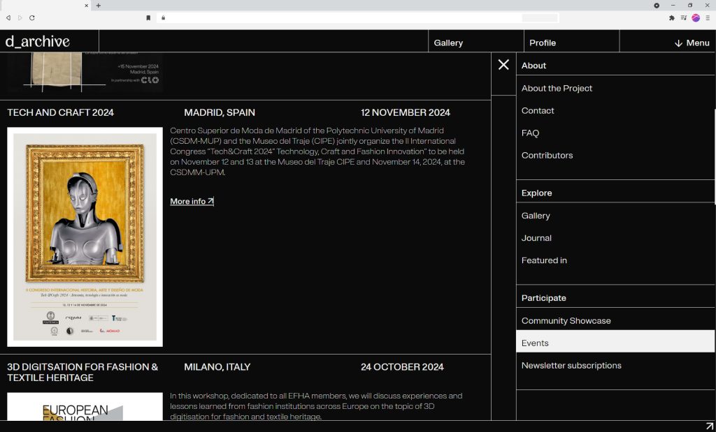The image size is (716, 432).
Task: Click the Tech and Craft event description paragraph
Action: 317,151
